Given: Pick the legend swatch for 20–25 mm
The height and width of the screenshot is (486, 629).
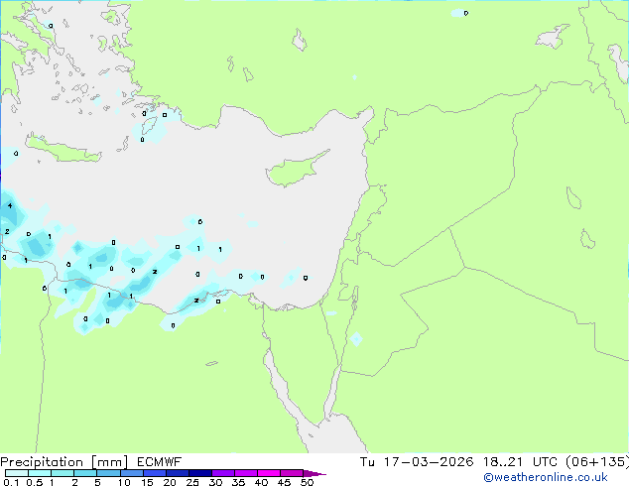Looking at the screenshot, I should [x=178, y=473].
